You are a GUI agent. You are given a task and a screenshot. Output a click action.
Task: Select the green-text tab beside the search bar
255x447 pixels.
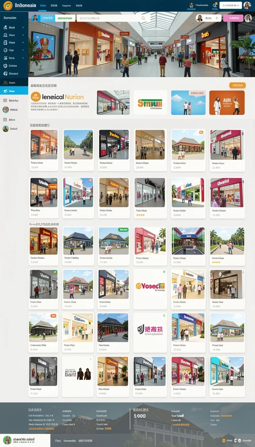[65, 19]
